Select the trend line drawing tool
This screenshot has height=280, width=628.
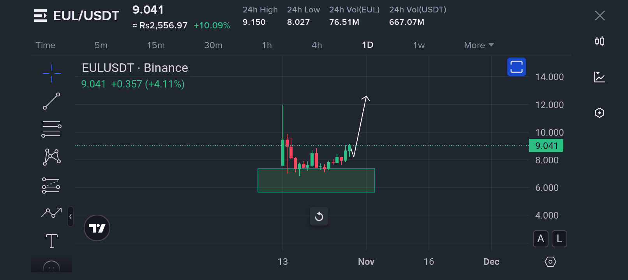[51, 101]
